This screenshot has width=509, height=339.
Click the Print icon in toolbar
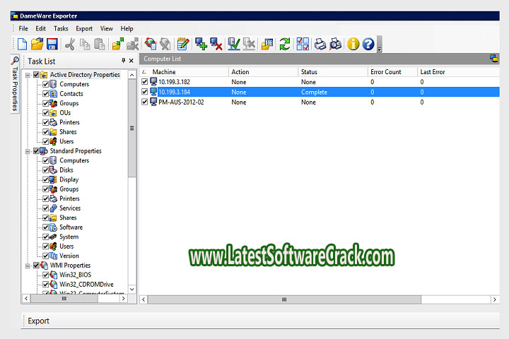coord(320,44)
